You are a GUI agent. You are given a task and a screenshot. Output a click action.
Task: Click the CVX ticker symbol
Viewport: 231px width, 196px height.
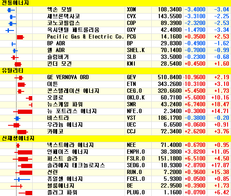[131, 17]
